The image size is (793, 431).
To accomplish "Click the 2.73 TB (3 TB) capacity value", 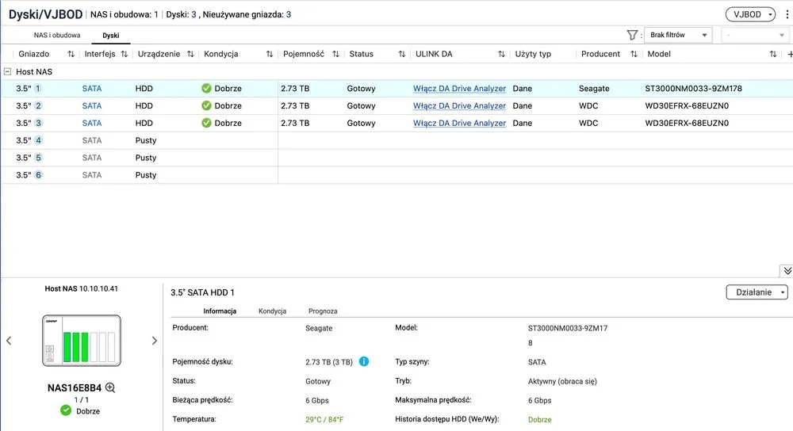I will (x=329, y=362).
